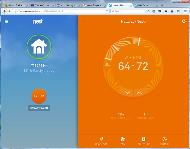Open a new browser tab
The height and width of the screenshot is (149, 190).
(x=162, y=5)
